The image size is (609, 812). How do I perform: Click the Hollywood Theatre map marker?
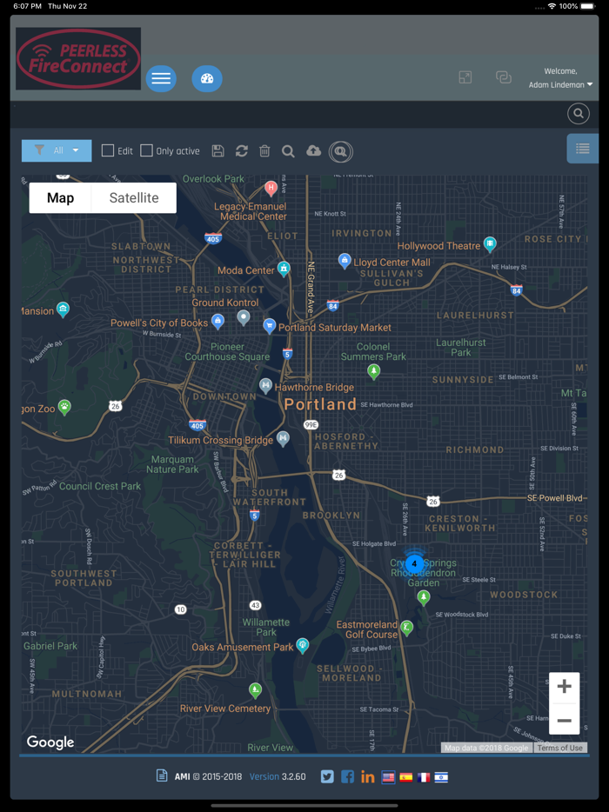click(490, 244)
